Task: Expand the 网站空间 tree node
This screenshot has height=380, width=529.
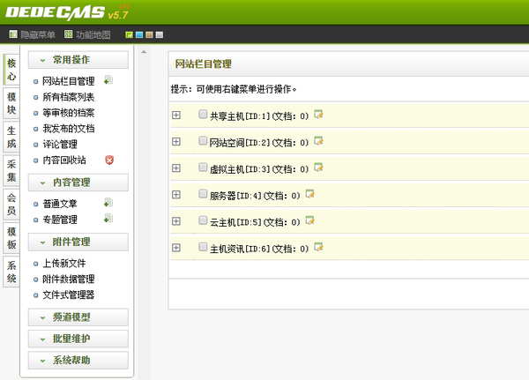Action: (176, 141)
